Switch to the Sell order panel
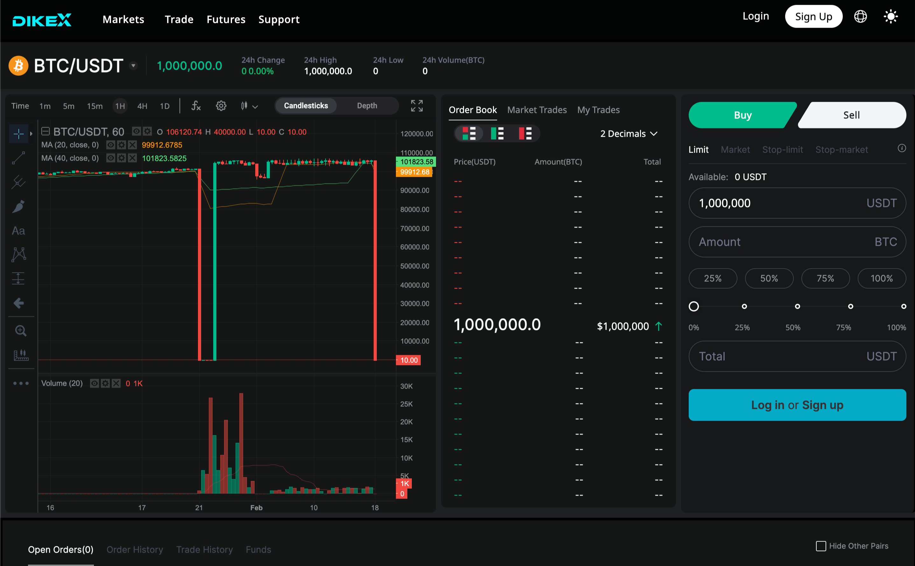Image resolution: width=915 pixels, height=566 pixels. [851, 115]
